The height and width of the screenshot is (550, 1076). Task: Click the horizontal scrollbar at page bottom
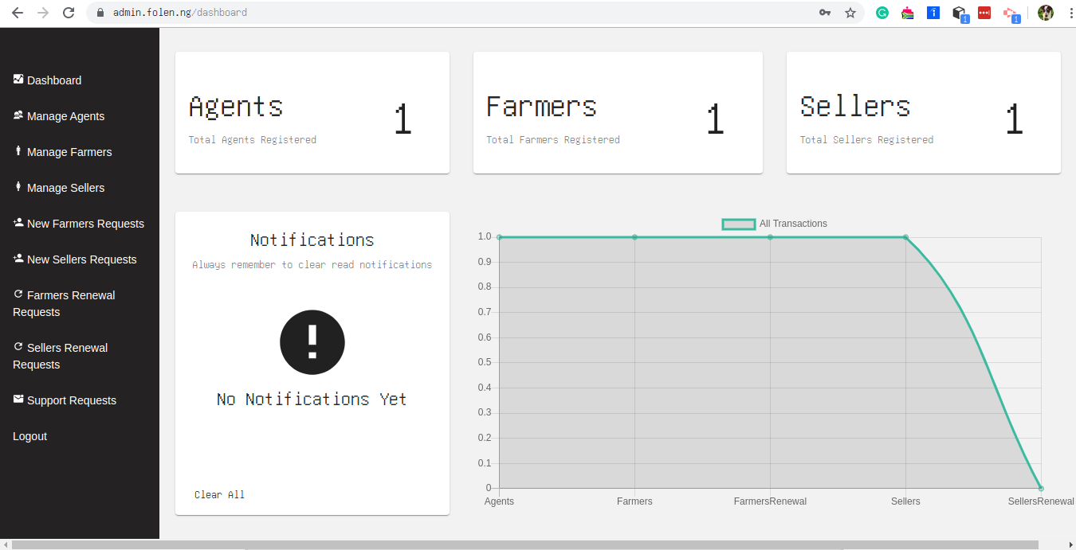tap(526, 544)
